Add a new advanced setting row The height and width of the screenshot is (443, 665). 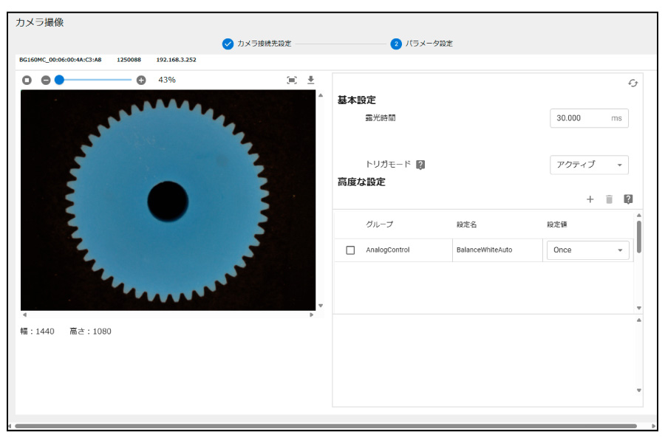[x=590, y=199]
